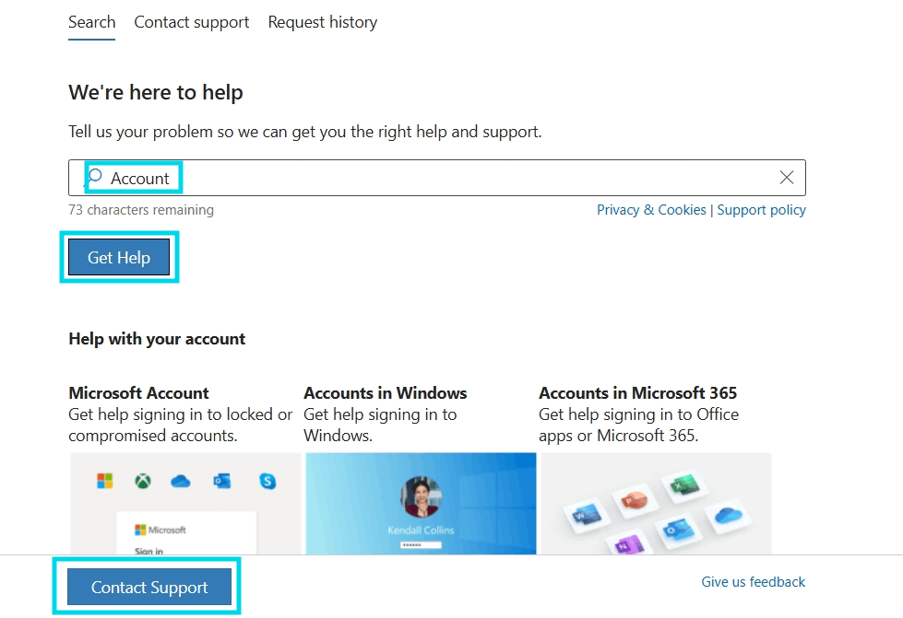Open the Request history tab
Viewport: 903px width, 618px height.
322,22
